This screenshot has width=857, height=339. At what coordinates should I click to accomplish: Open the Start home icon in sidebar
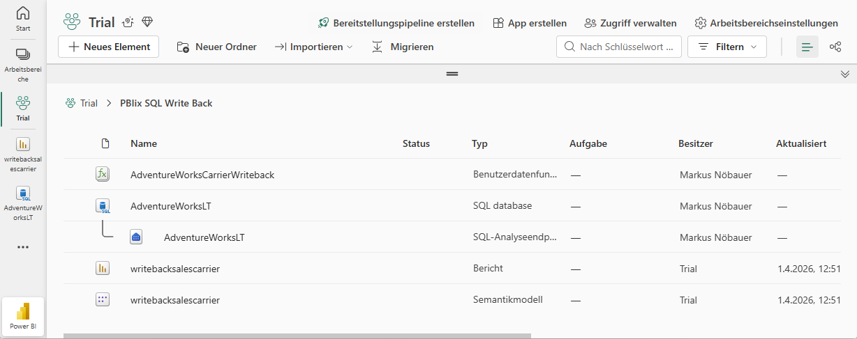click(x=23, y=19)
